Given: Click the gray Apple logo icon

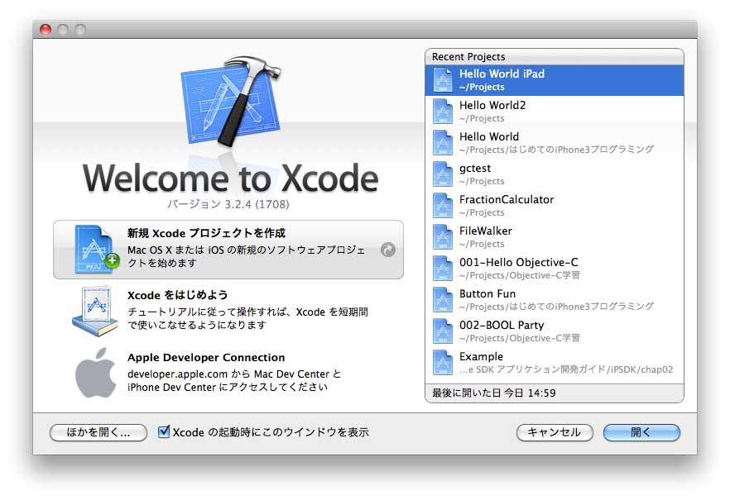Looking at the screenshot, I should 96,372.
